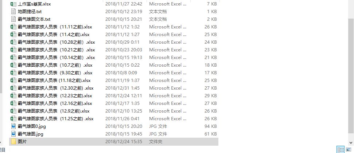The image size is (354, 153).
Task: Switch to large thumbnails view button
Action: 349,149
